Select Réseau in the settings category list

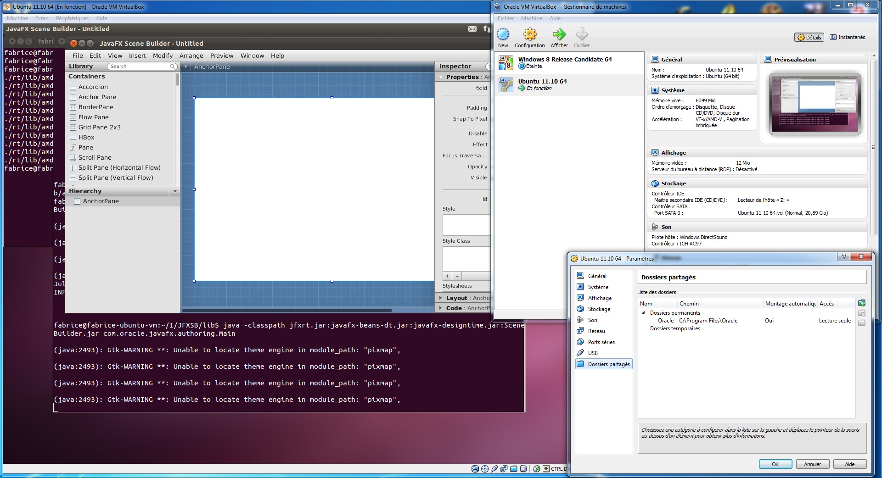pyautogui.click(x=596, y=331)
